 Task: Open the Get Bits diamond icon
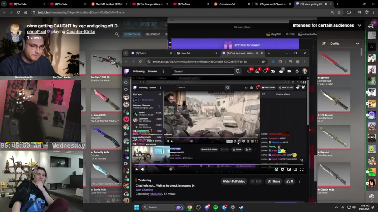click(297, 71)
